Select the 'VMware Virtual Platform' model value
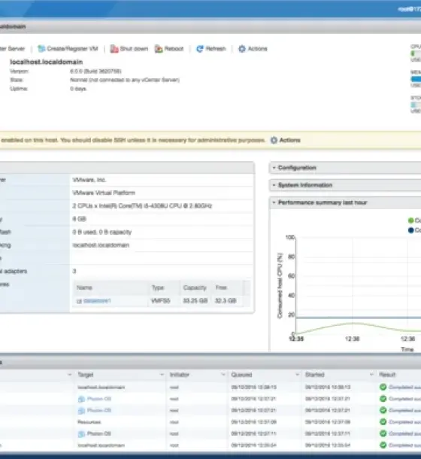Image resolution: width=421 pixels, height=459 pixels. (x=104, y=193)
